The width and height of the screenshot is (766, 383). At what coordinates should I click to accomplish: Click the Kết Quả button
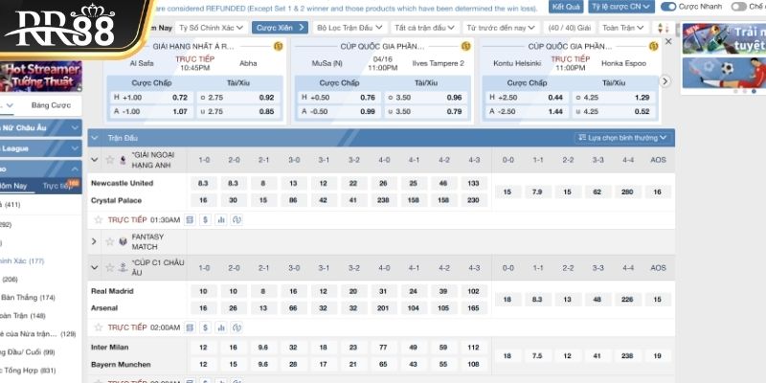(566, 7)
